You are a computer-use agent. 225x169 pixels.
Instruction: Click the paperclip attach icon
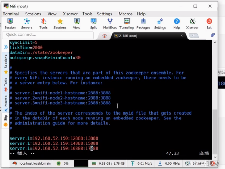[213, 35]
